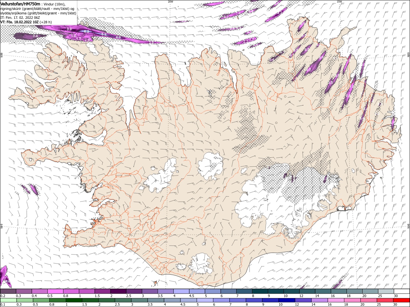Image resolution: width=410 pixels, height=307 pixels.
Task: Click the 'IT: Fim. 17. 02. 2022 06Z' line
Action: point(20,18)
